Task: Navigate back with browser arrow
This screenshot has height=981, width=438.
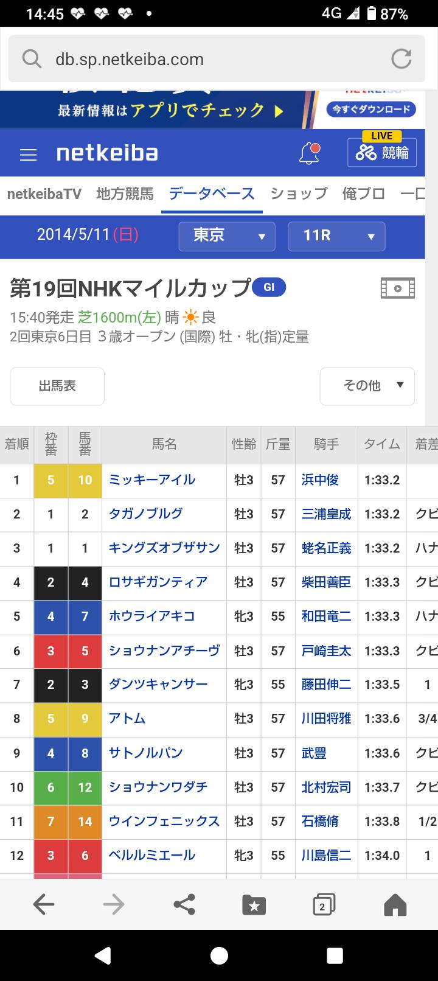Action: click(x=44, y=905)
